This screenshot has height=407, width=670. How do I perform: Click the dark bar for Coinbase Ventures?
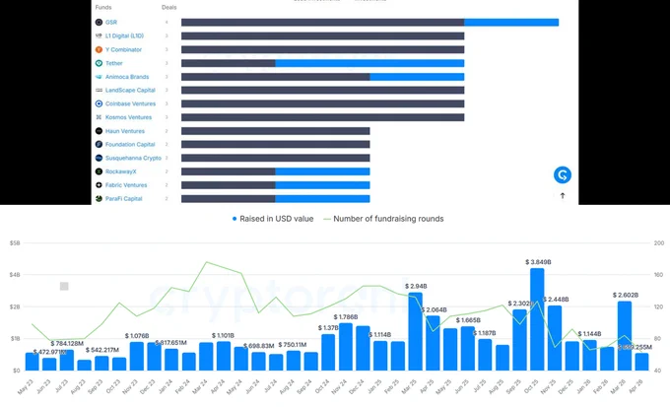pyautogui.click(x=322, y=103)
